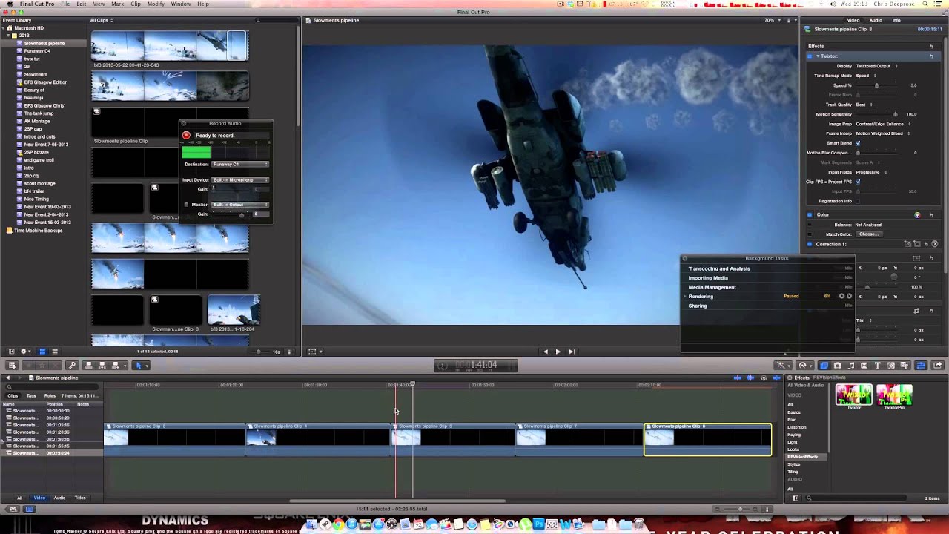Switch to inspector Audio tab
The width and height of the screenshot is (949, 534).
click(x=876, y=20)
